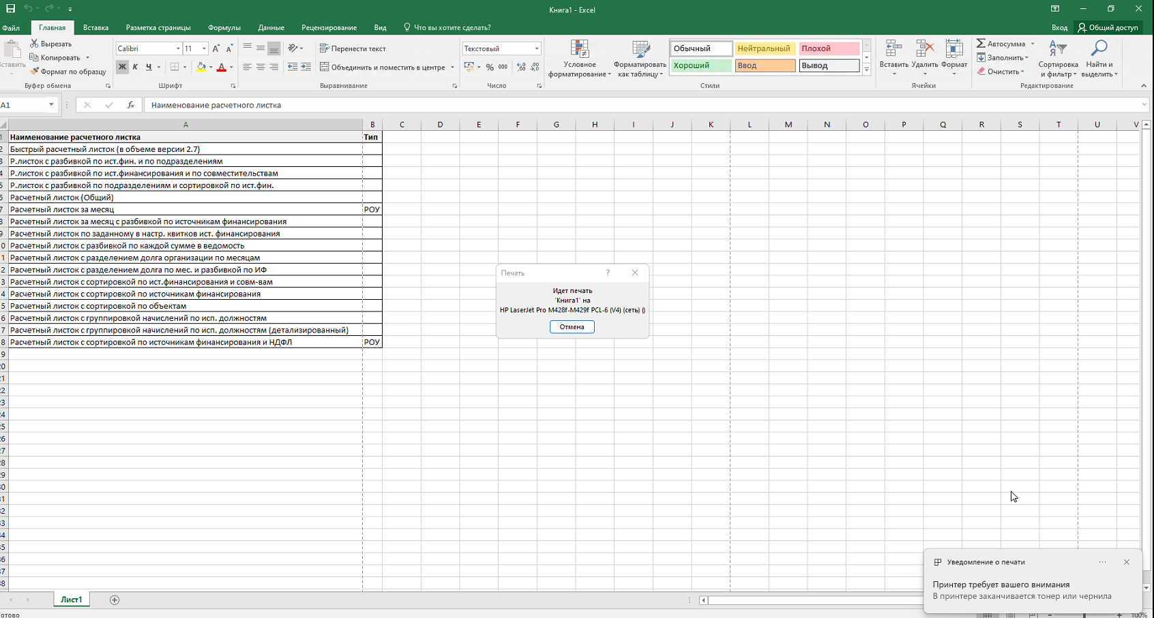Open the Calibri font name dropdown

pyautogui.click(x=178, y=48)
